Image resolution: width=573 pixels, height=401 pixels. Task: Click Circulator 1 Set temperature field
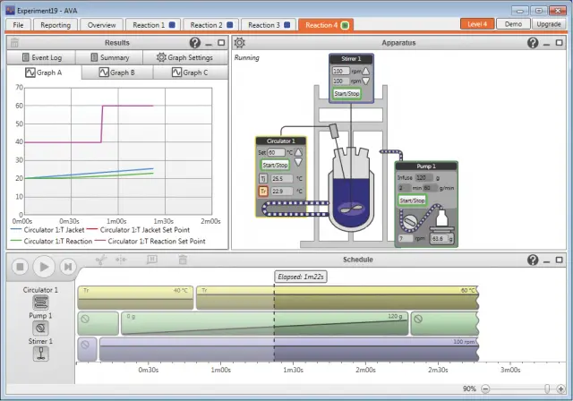point(276,152)
